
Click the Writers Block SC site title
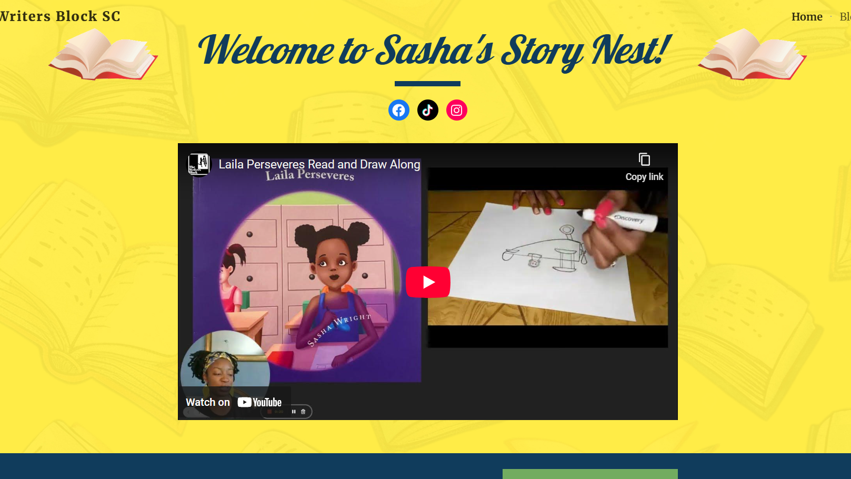59,16
